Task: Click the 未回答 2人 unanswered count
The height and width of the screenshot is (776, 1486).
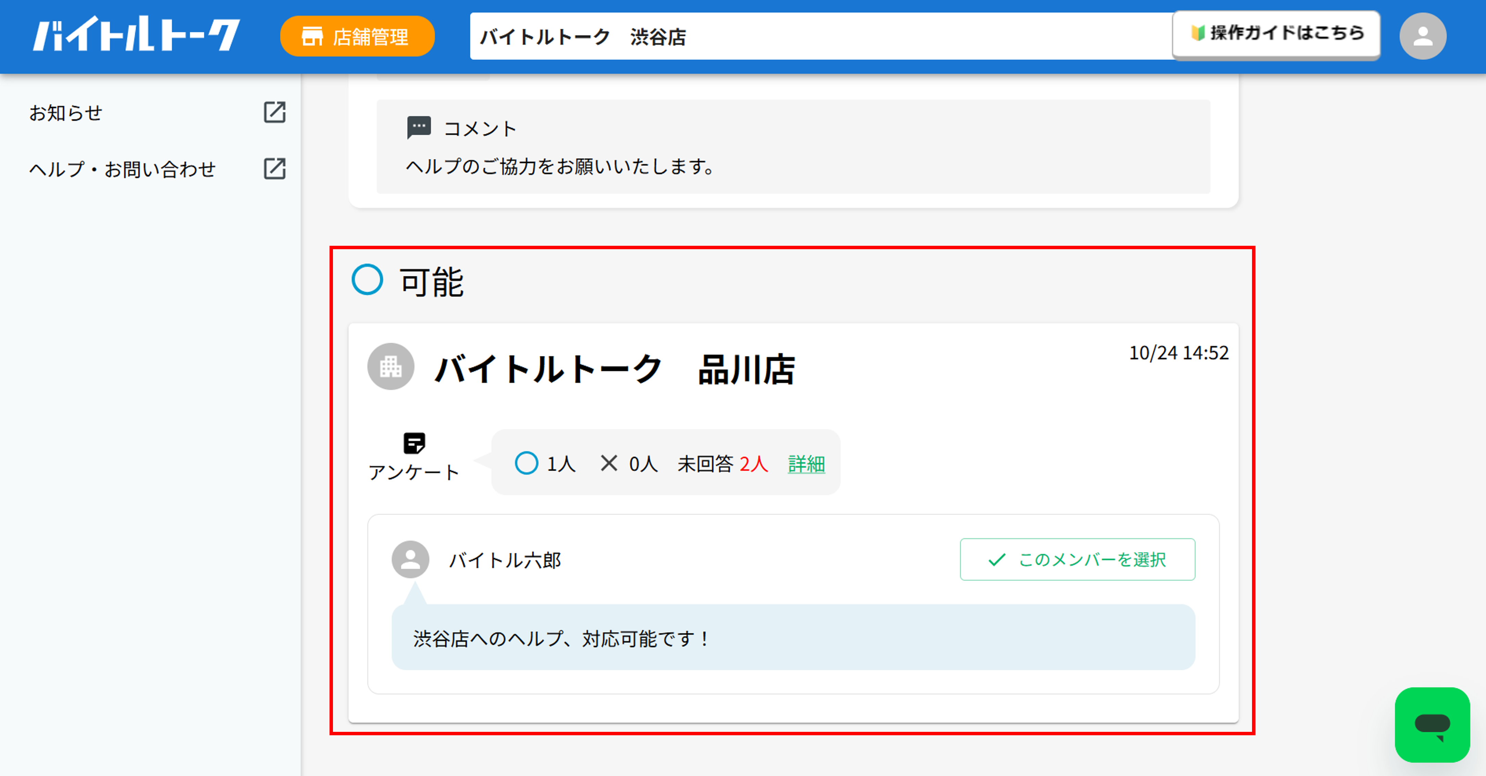Action: (723, 463)
